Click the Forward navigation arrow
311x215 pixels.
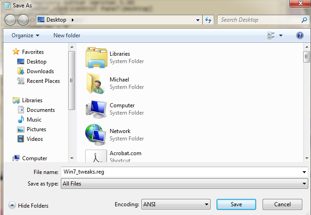click(x=23, y=20)
